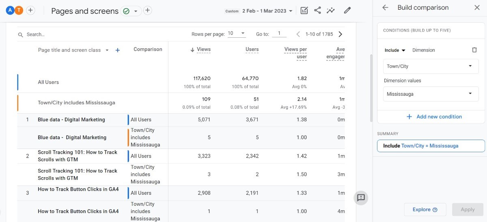
Task: Click the Comparison column header
Action: (148, 49)
